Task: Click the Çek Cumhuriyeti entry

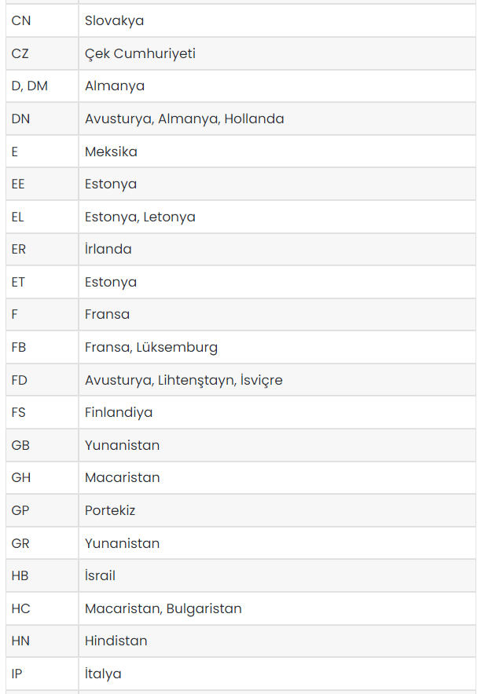Action: click(x=140, y=53)
